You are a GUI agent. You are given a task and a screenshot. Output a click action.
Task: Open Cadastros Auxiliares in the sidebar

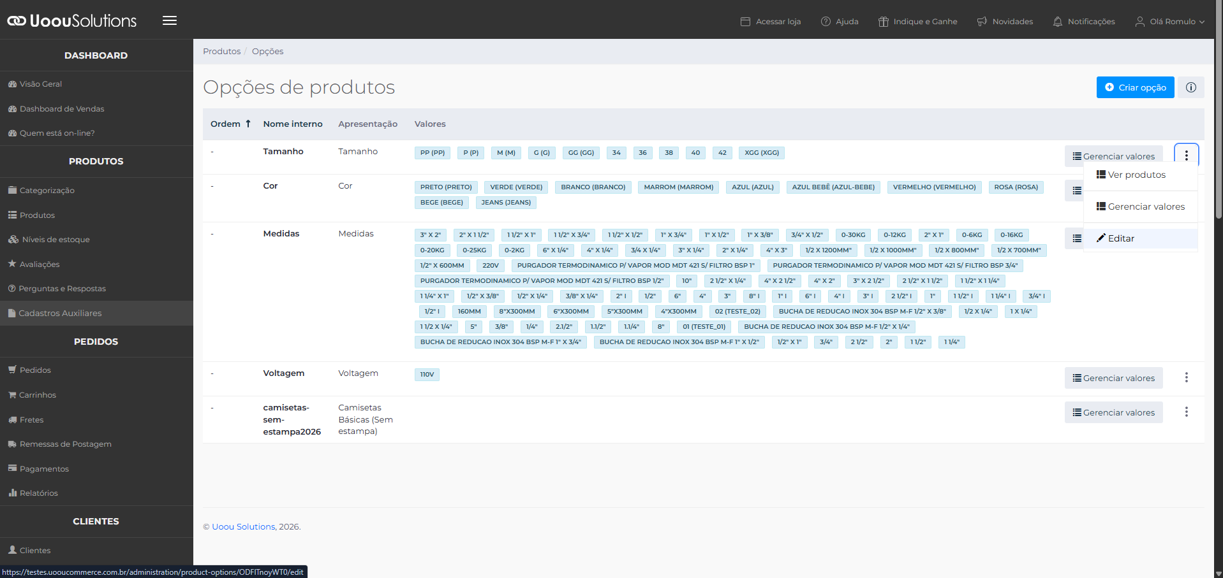(x=96, y=314)
